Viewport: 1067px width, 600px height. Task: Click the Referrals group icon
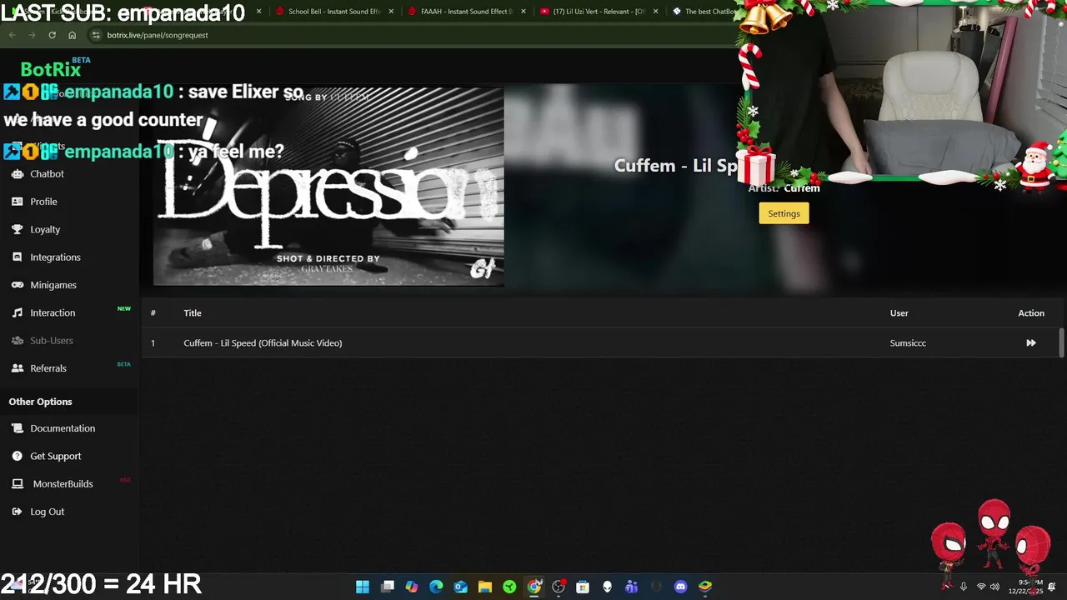pos(17,368)
